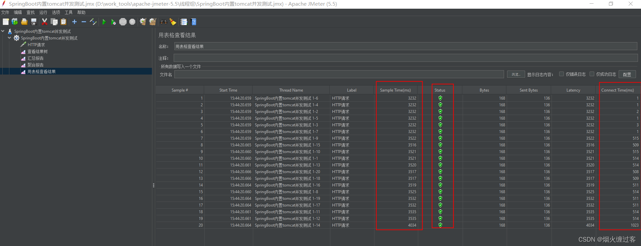Image resolution: width=641 pixels, height=246 pixels.
Task: Enable the 仅成功日志 checkbox
Action: click(x=592, y=74)
